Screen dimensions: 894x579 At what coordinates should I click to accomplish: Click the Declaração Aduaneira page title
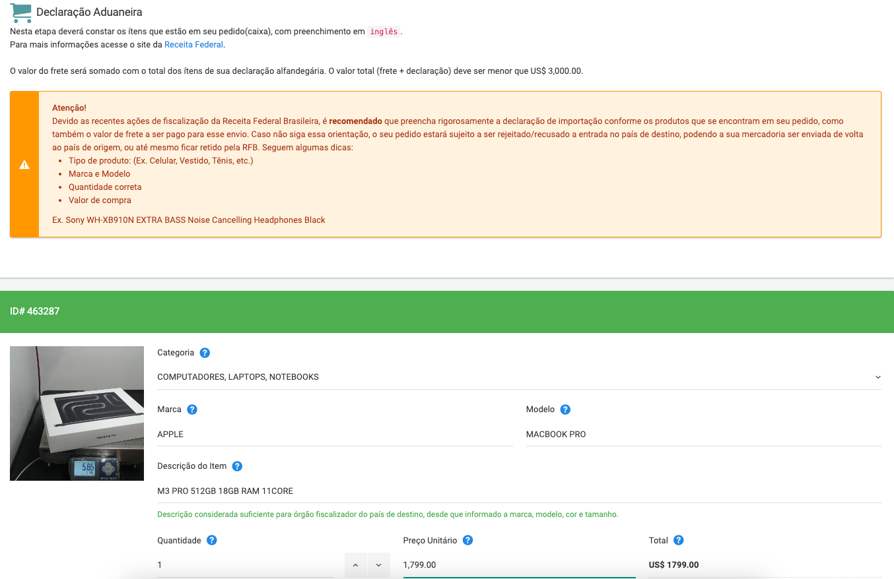89,13
